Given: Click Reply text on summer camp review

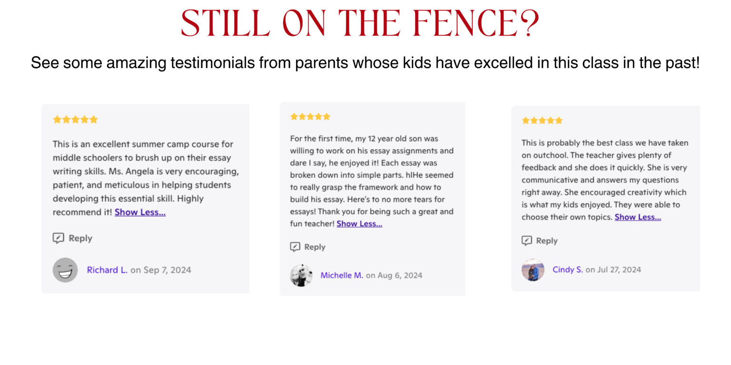Looking at the screenshot, I should [80, 238].
